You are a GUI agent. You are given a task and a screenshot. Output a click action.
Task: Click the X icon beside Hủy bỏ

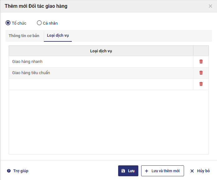pos(192,171)
